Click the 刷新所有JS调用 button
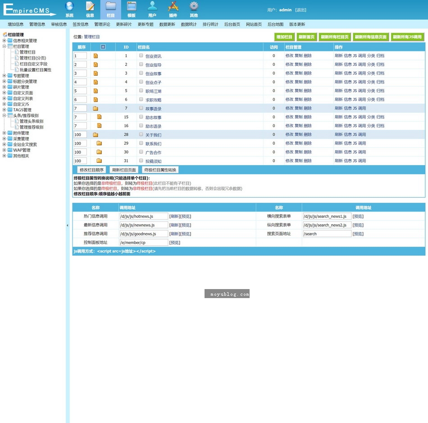 [407, 37]
